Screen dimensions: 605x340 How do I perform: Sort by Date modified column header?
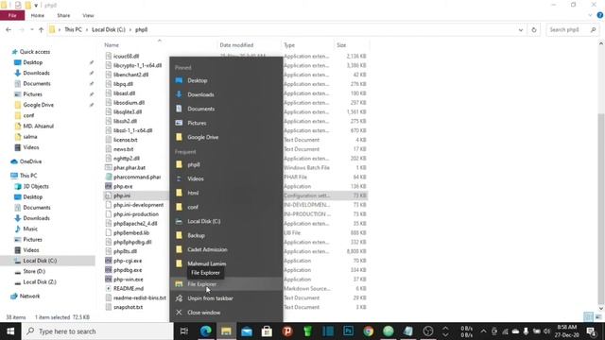pyautogui.click(x=236, y=45)
